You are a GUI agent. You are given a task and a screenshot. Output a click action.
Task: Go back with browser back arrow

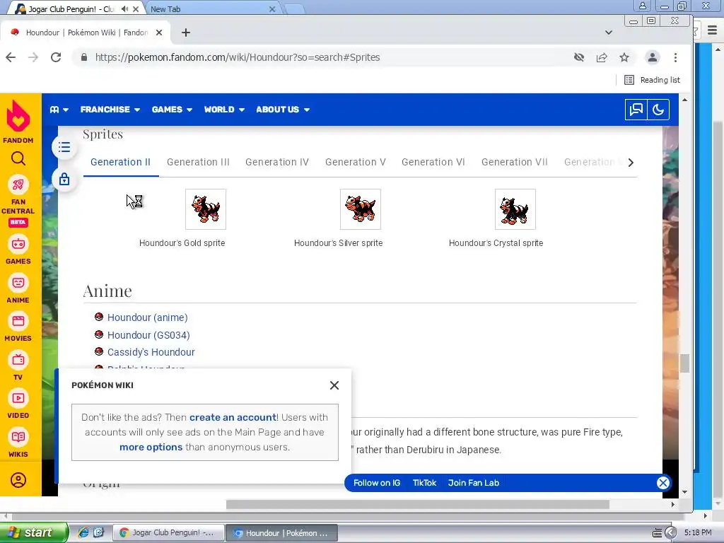pyautogui.click(x=11, y=57)
